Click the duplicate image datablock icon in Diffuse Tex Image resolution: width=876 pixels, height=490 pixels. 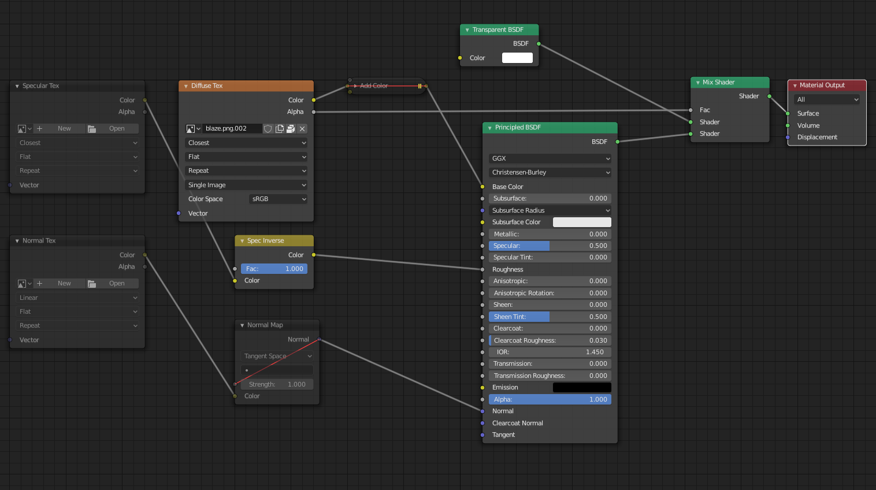coord(280,128)
